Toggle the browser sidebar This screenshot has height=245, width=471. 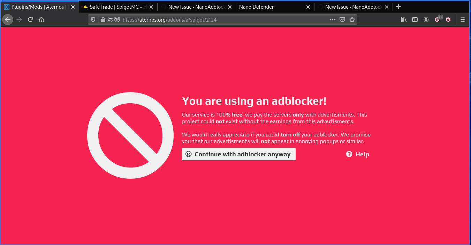pyautogui.click(x=415, y=20)
